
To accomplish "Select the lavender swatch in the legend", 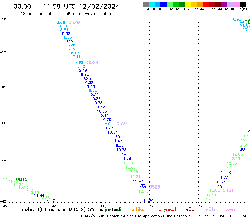I will coord(230,4).
